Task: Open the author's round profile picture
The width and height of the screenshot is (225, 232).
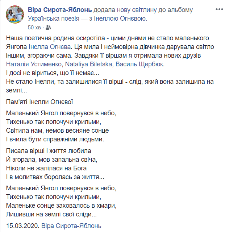Action: pos(15,14)
